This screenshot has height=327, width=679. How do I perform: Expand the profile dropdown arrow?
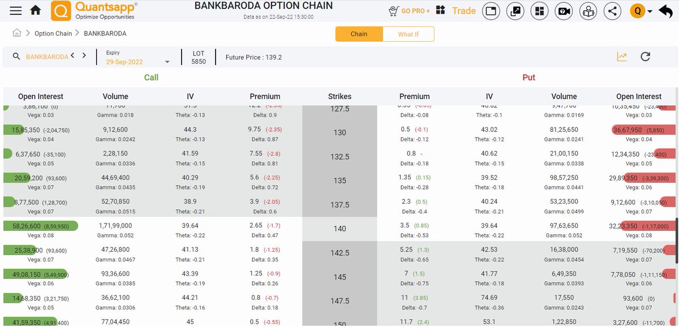pos(650,11)
